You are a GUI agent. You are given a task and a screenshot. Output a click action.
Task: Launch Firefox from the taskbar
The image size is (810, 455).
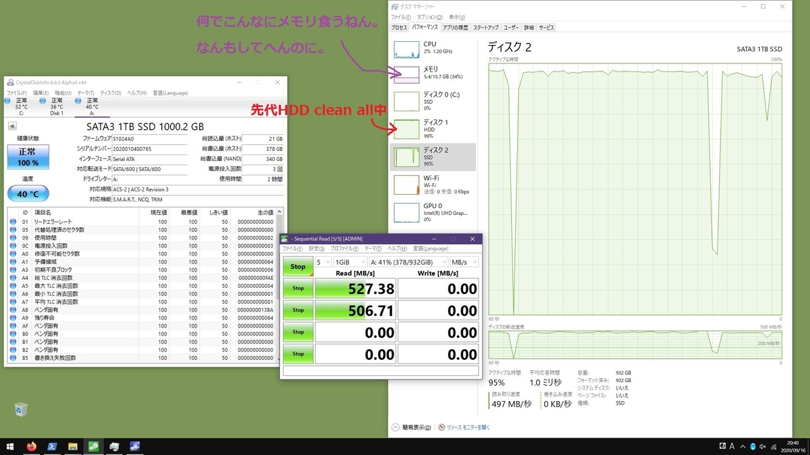(x=31, y=446)
